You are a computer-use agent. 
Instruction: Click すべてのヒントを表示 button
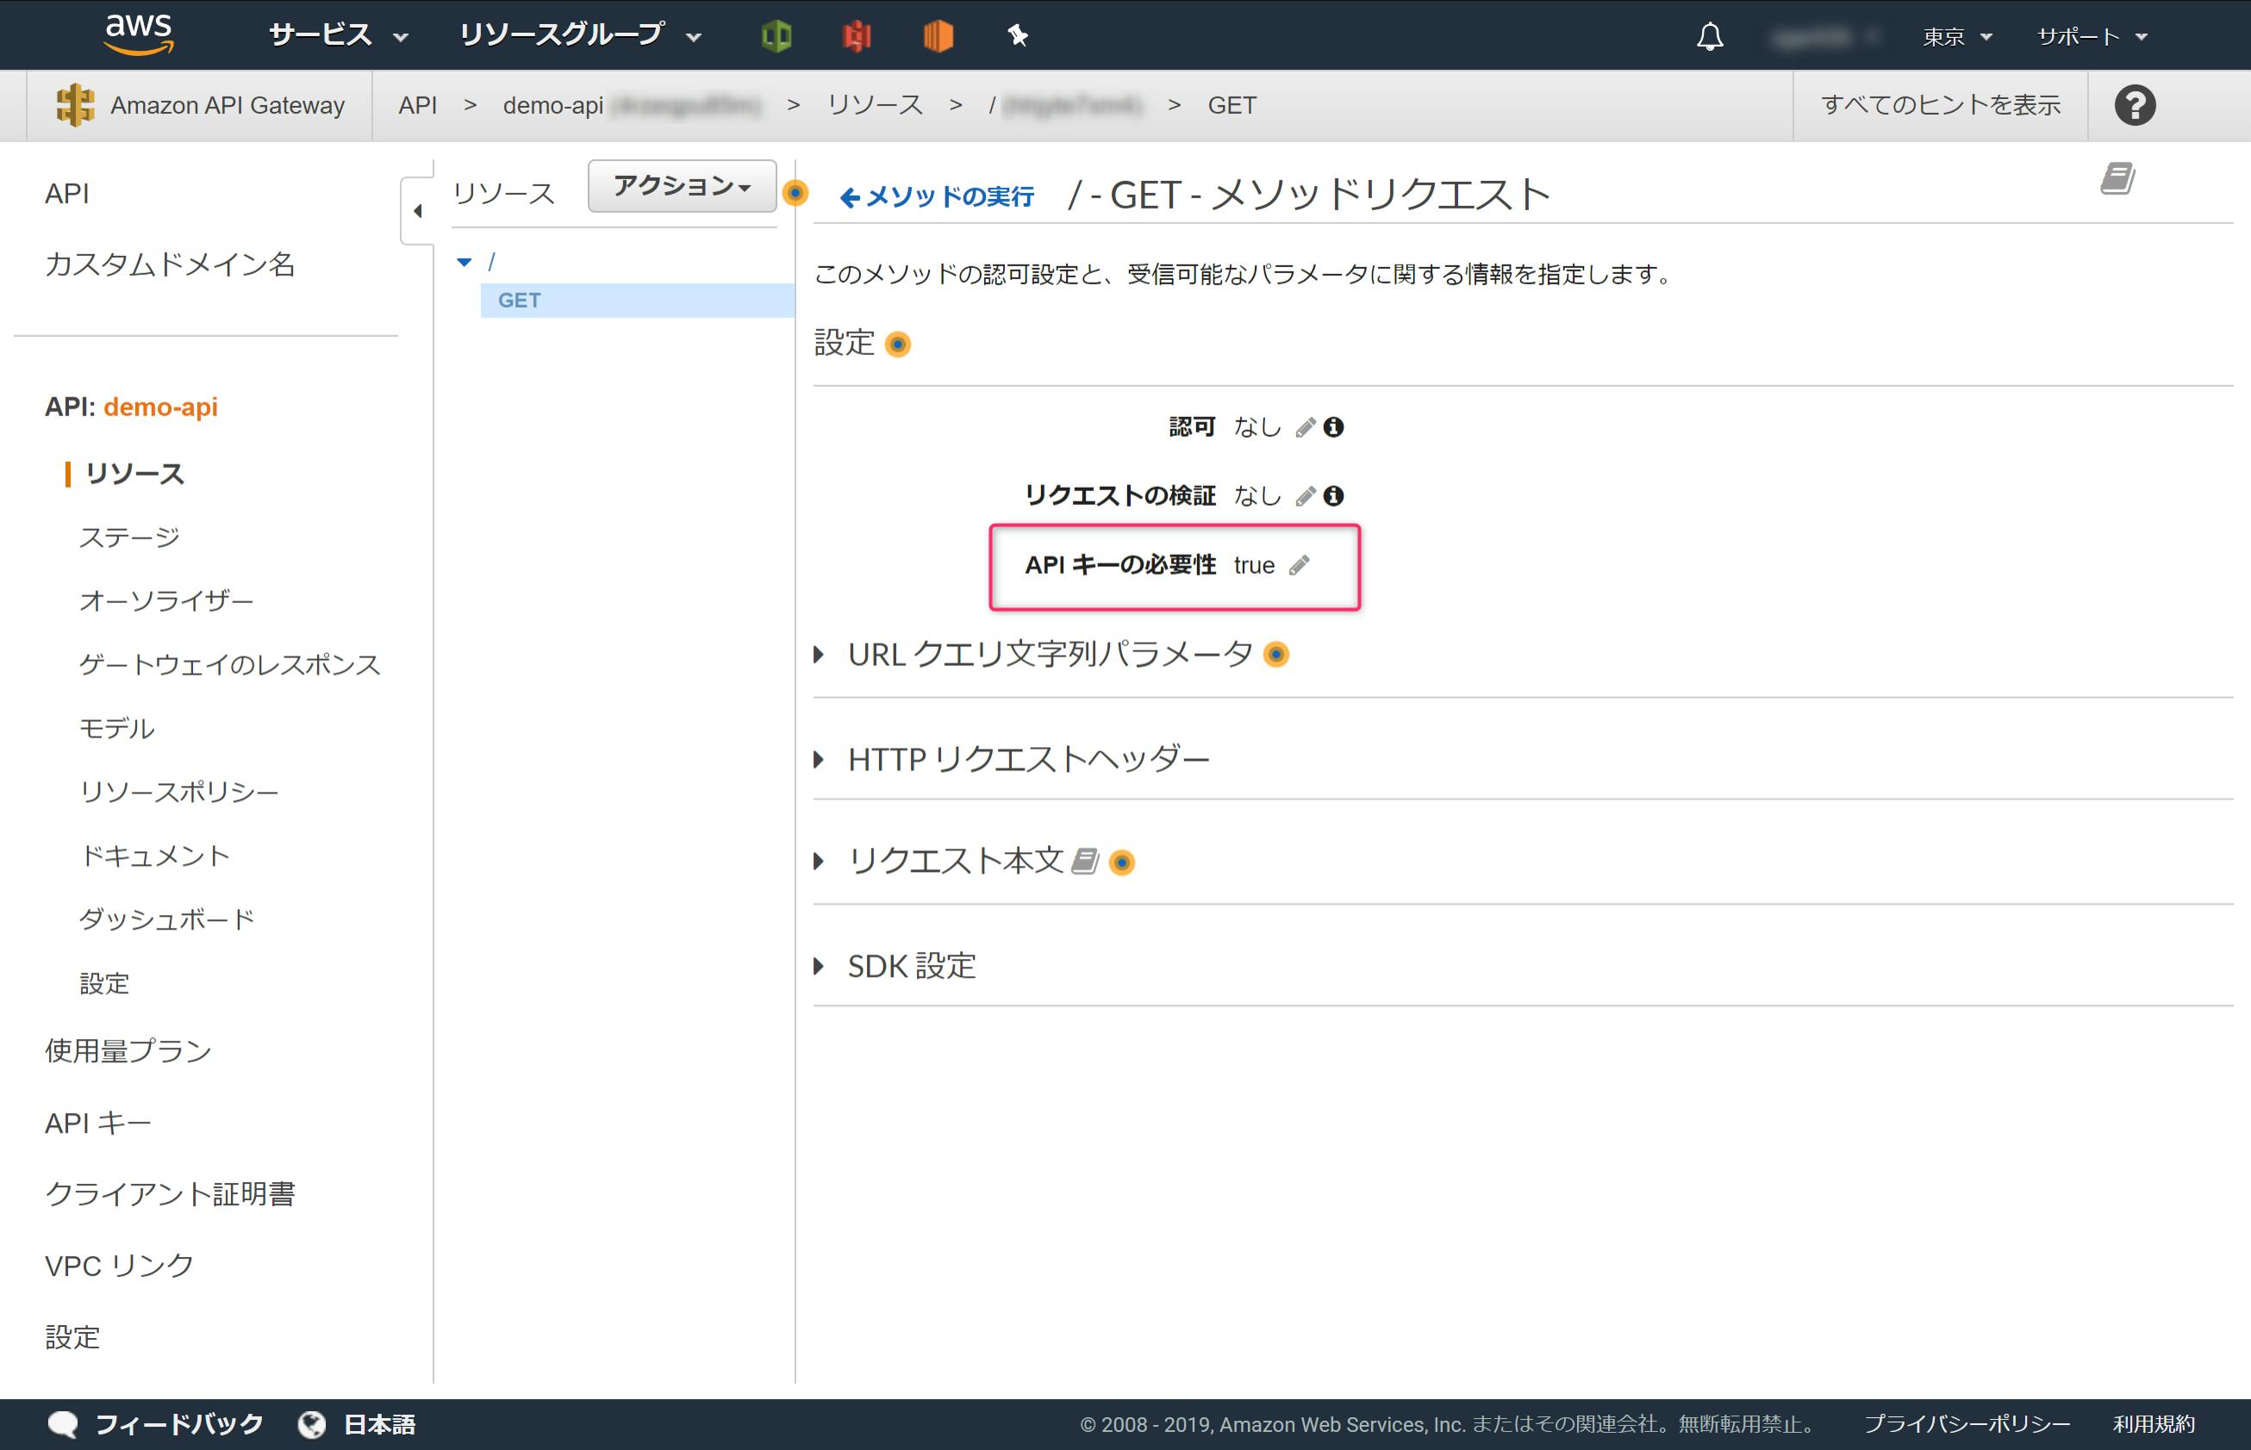1940,105
